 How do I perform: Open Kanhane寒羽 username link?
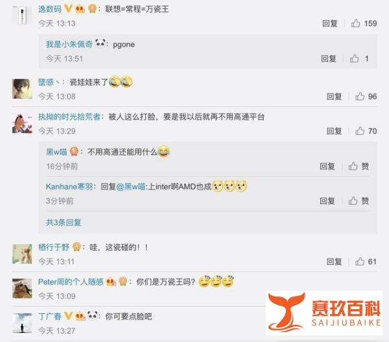click(69, 186)
